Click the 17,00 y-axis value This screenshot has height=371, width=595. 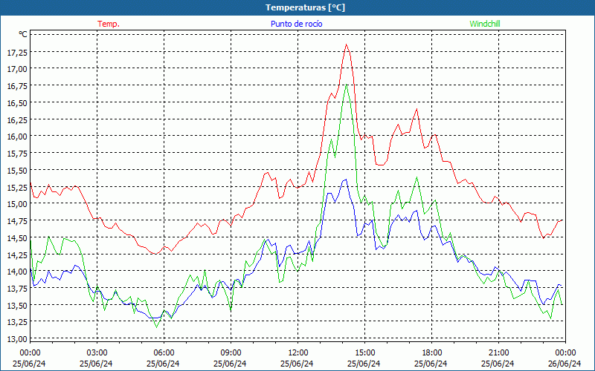(17, 69)
